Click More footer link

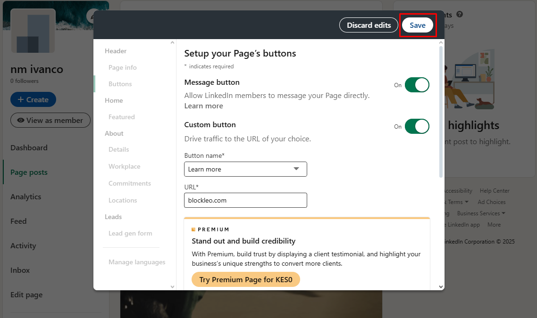pos(494,225)
